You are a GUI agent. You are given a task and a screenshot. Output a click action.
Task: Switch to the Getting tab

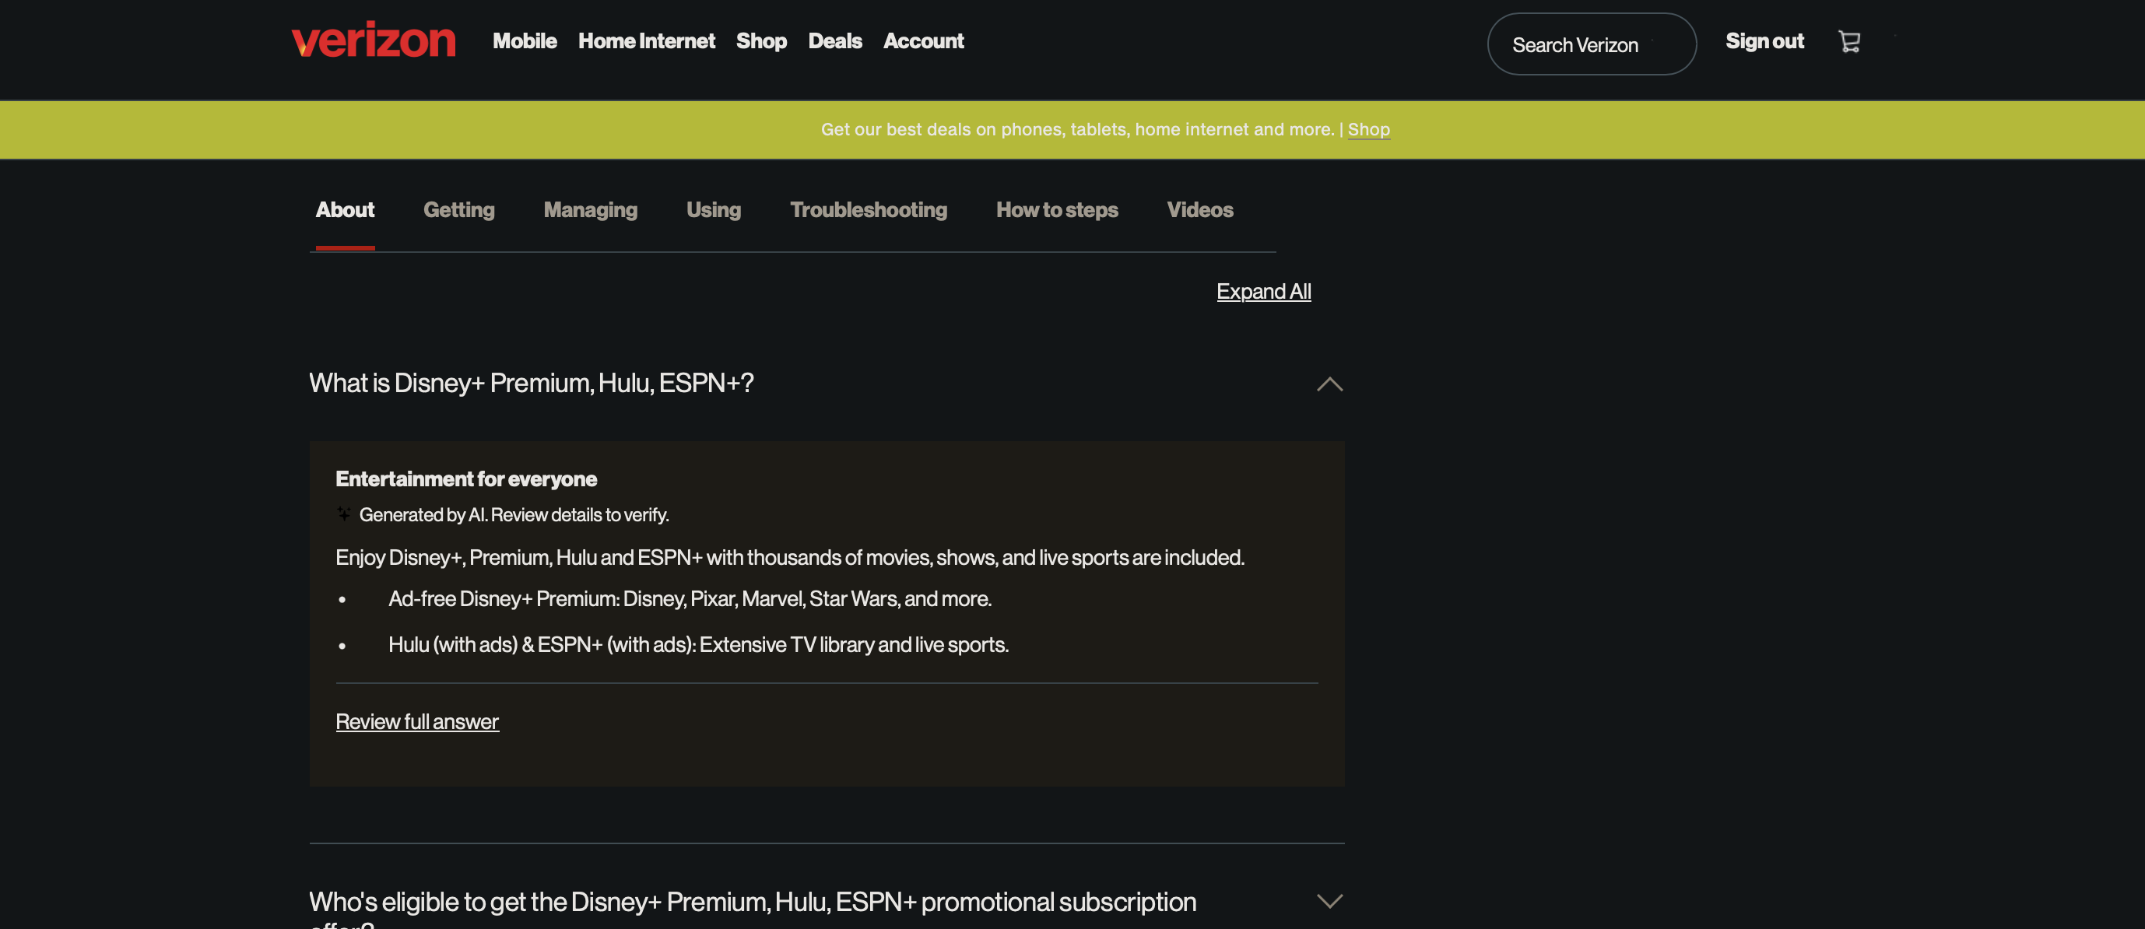pos(459,210)
